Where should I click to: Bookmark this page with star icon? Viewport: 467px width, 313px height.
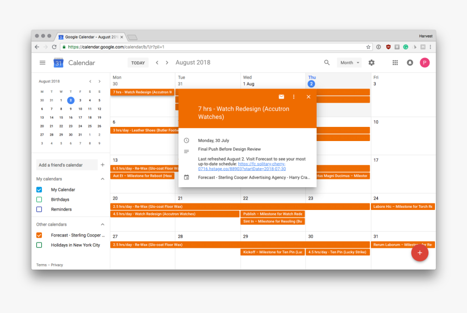[368, 47]
